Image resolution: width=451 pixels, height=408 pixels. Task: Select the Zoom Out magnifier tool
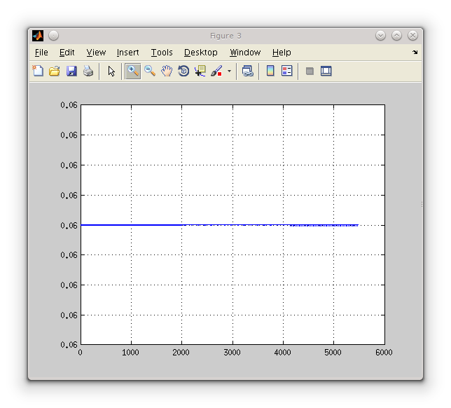pos(150,71)
